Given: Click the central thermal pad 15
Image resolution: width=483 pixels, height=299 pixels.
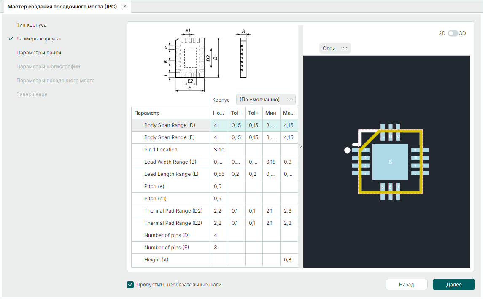Looking at the screenshot, I should click(390, 162).
